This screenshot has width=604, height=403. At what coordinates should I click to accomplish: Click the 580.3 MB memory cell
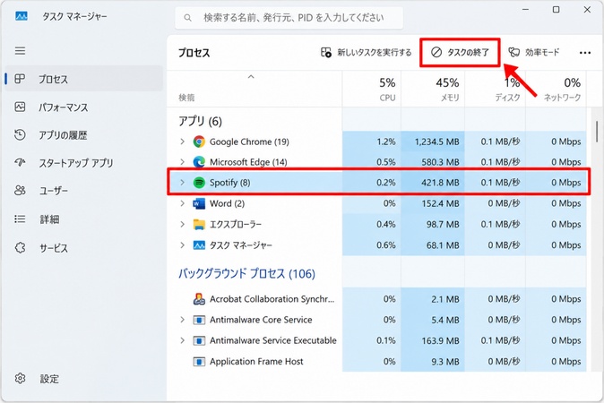pyautogui.click(x=433, y=162)
